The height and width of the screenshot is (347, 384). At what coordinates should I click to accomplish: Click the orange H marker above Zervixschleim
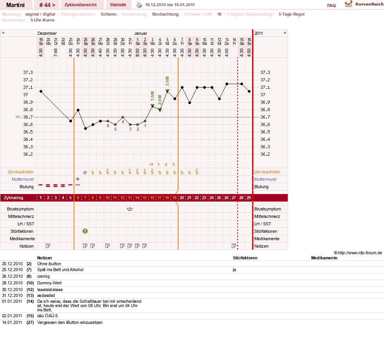(x=151, y=164)
